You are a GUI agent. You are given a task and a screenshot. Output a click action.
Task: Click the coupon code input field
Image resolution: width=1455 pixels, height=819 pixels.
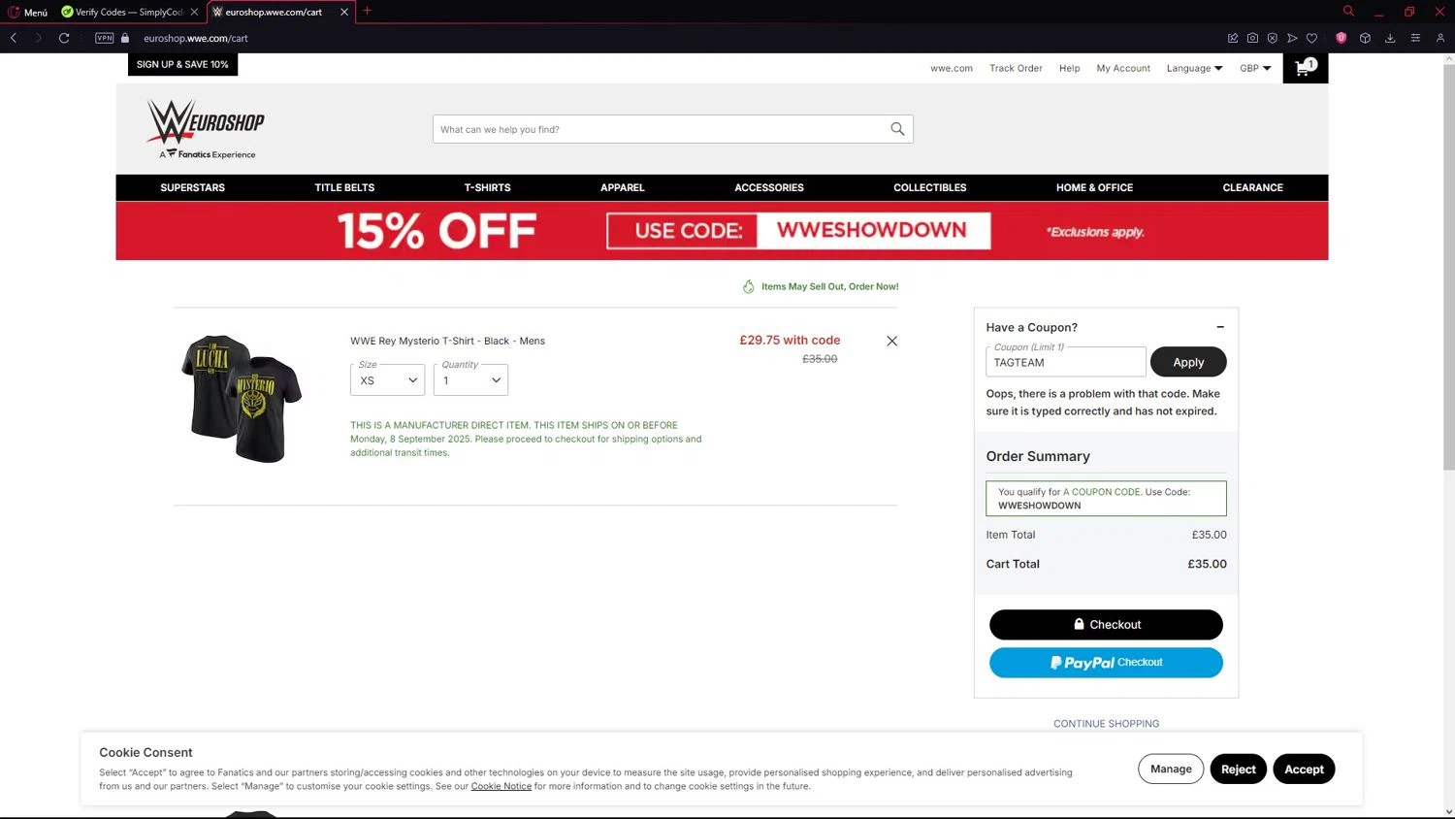click(1066, 362)
